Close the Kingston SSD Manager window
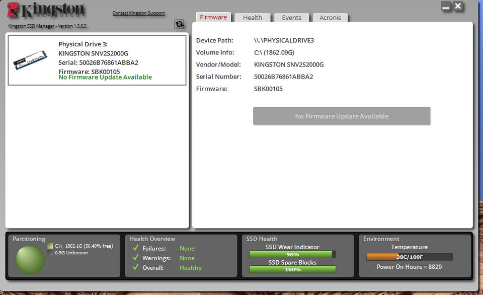This screenshot has height=295, width=483. tap(458, 6)
